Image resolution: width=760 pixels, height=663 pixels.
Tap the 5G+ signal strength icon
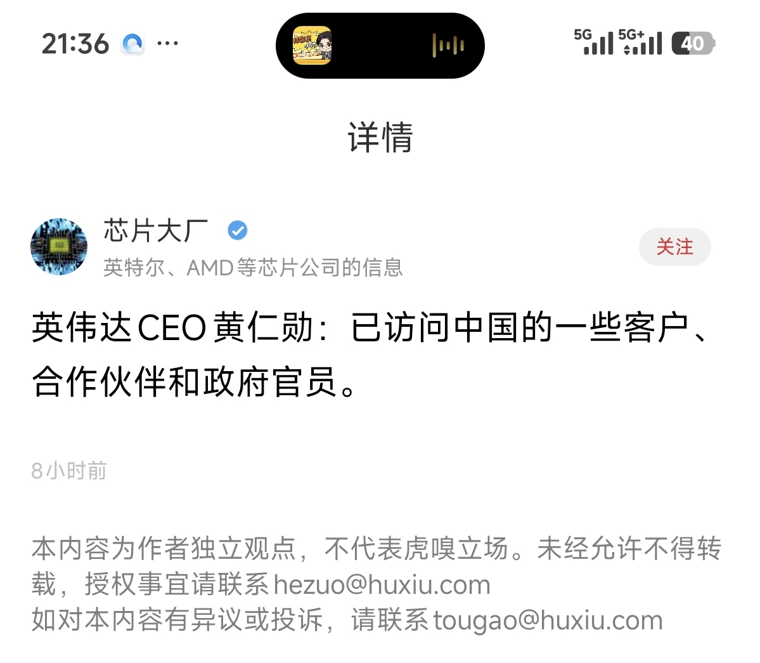pos(640,42)
